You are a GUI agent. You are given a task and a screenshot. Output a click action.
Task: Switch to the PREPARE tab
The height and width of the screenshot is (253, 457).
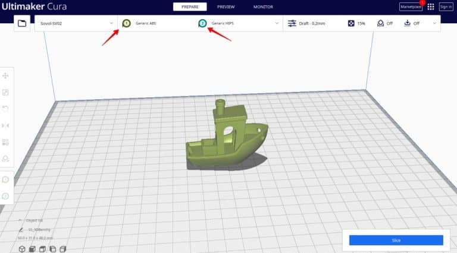pos(190,7)
